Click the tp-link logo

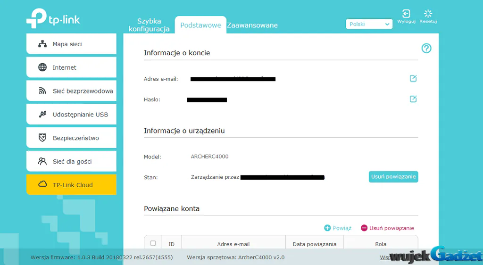[x=53, y=18]
